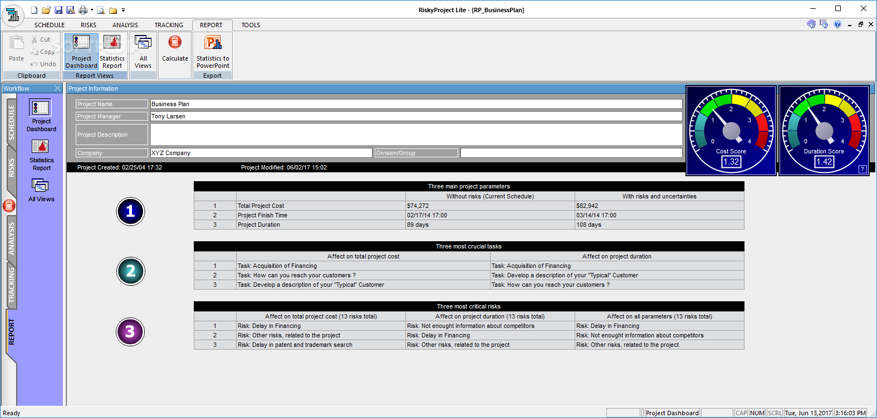
Task: Select the SCHEDULE vertical workflow tab
Action: (x=11, y=122)
